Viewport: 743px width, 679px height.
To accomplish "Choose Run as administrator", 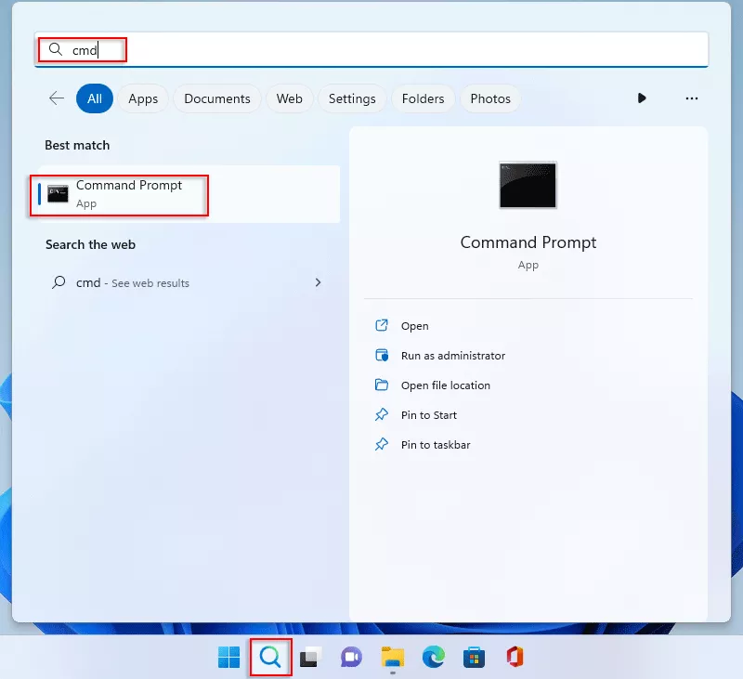I will 452,356.
